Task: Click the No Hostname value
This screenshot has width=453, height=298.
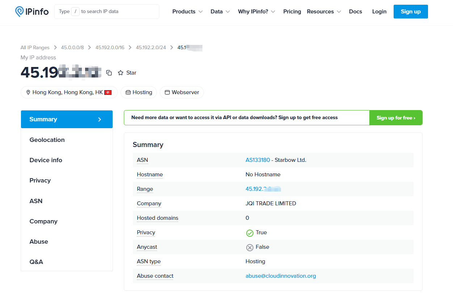Action: point(263,175)
